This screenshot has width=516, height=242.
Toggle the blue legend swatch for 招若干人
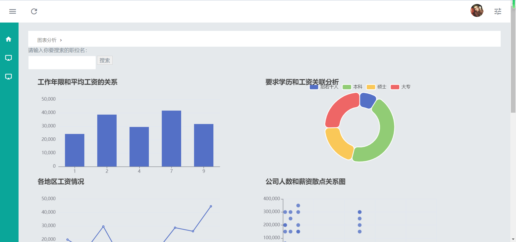coord(314,87)
